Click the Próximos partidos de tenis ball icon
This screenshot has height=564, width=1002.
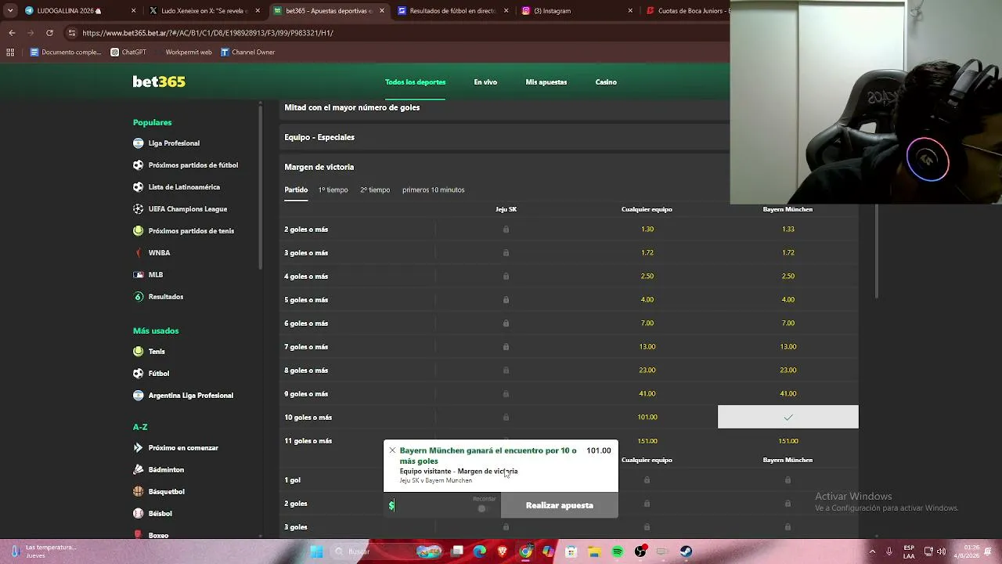pos(139,231)
